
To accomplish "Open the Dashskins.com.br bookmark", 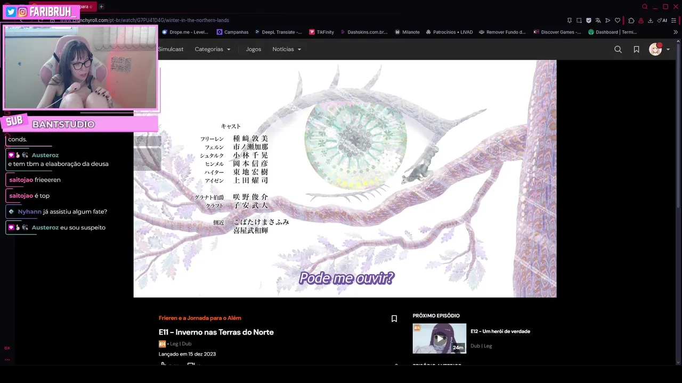I will click(x=364, y=32).
